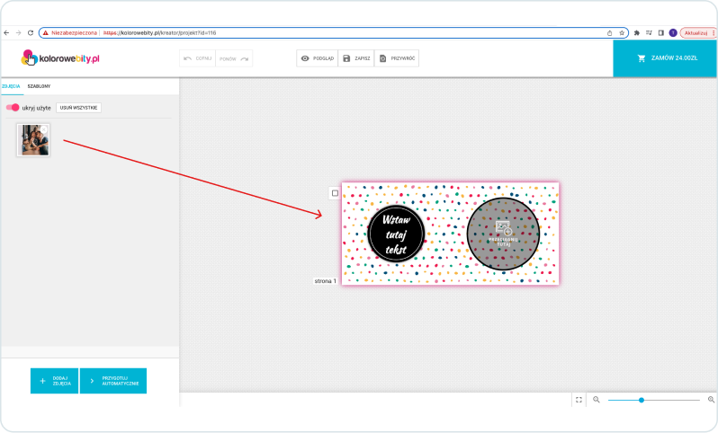Redo action with Ponów button
Image resolution: width=718 pixels, height=433 pixels.
pyautogui.click(x=234, y=58)
